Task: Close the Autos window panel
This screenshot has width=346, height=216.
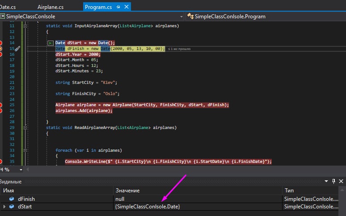Action: pyautogui.click(x=341, y=181)
